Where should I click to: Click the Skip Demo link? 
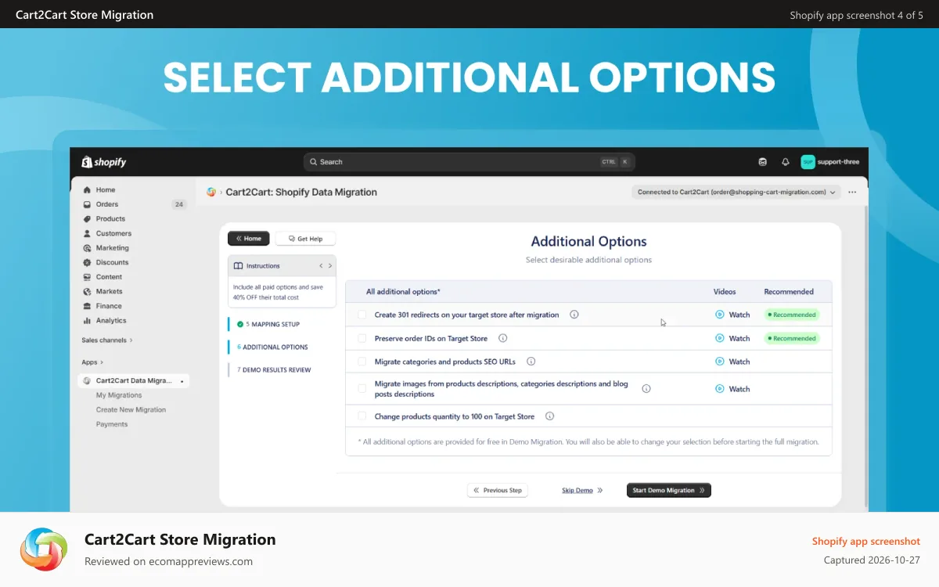click(x=577, y=490)
